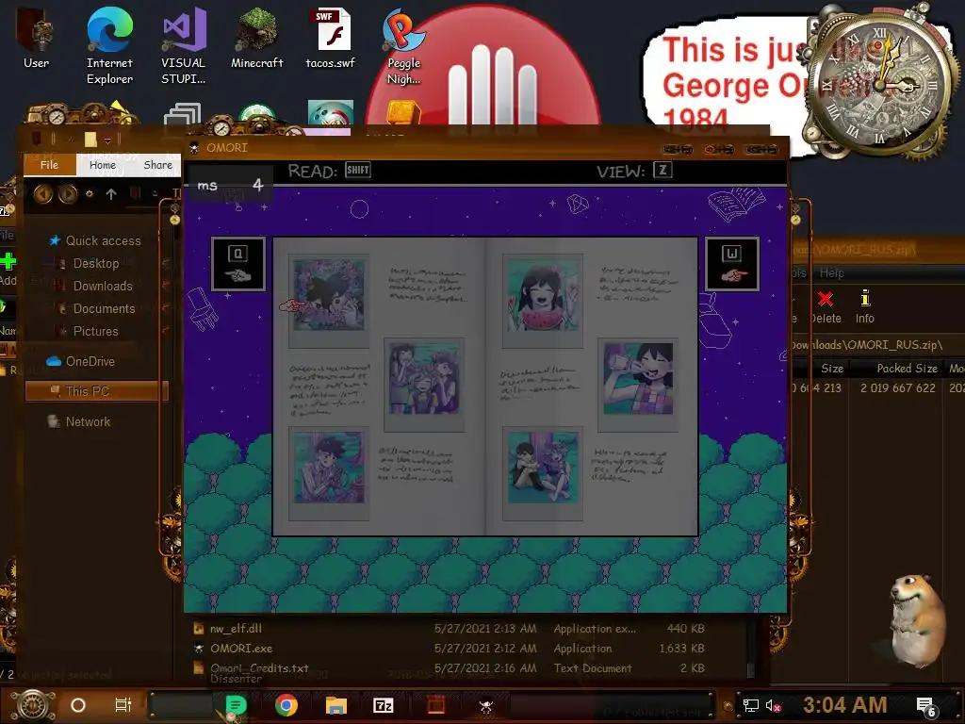This screenshot has height=724, width=965.
Task: Open the VISUAL STUPI... desktop shortcut
Action: (x=184, y=44)
